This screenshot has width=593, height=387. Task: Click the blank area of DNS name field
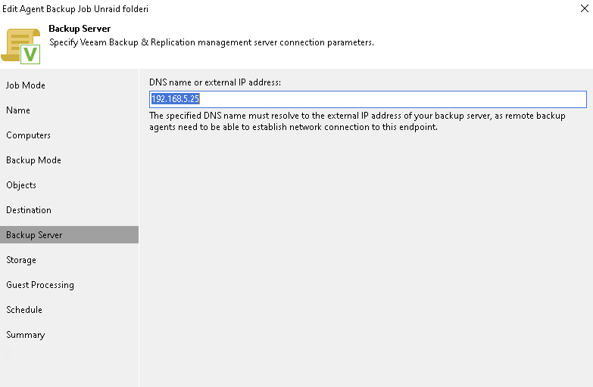pyautogui.click(x=393, y=99)
